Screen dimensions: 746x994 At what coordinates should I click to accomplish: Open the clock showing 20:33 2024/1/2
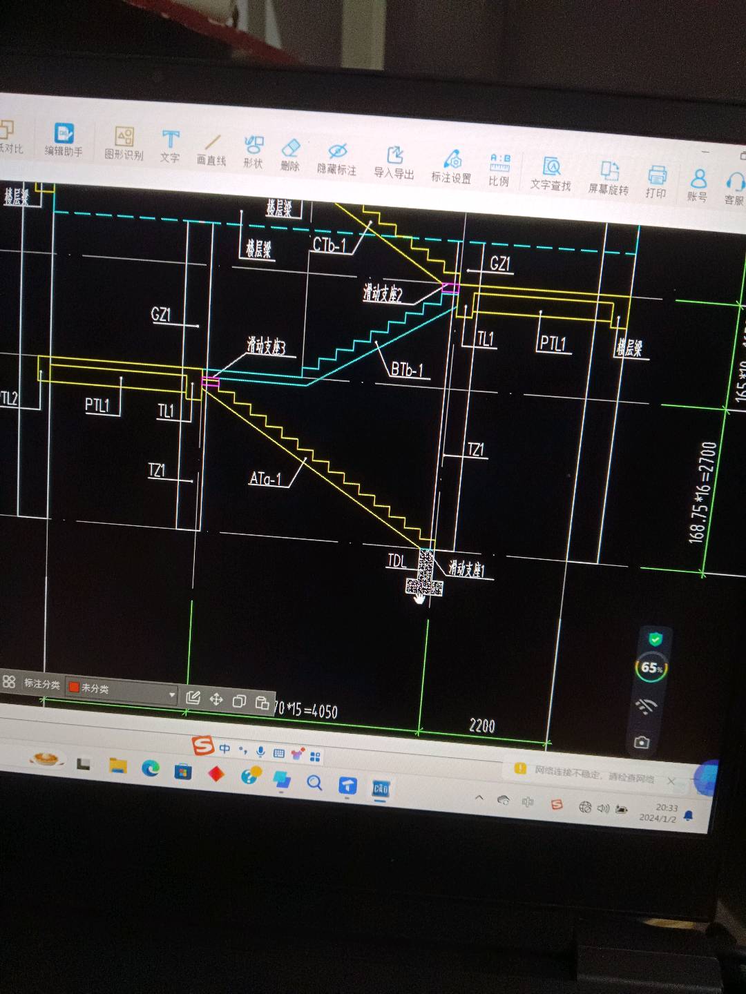[x=660, y=812]
